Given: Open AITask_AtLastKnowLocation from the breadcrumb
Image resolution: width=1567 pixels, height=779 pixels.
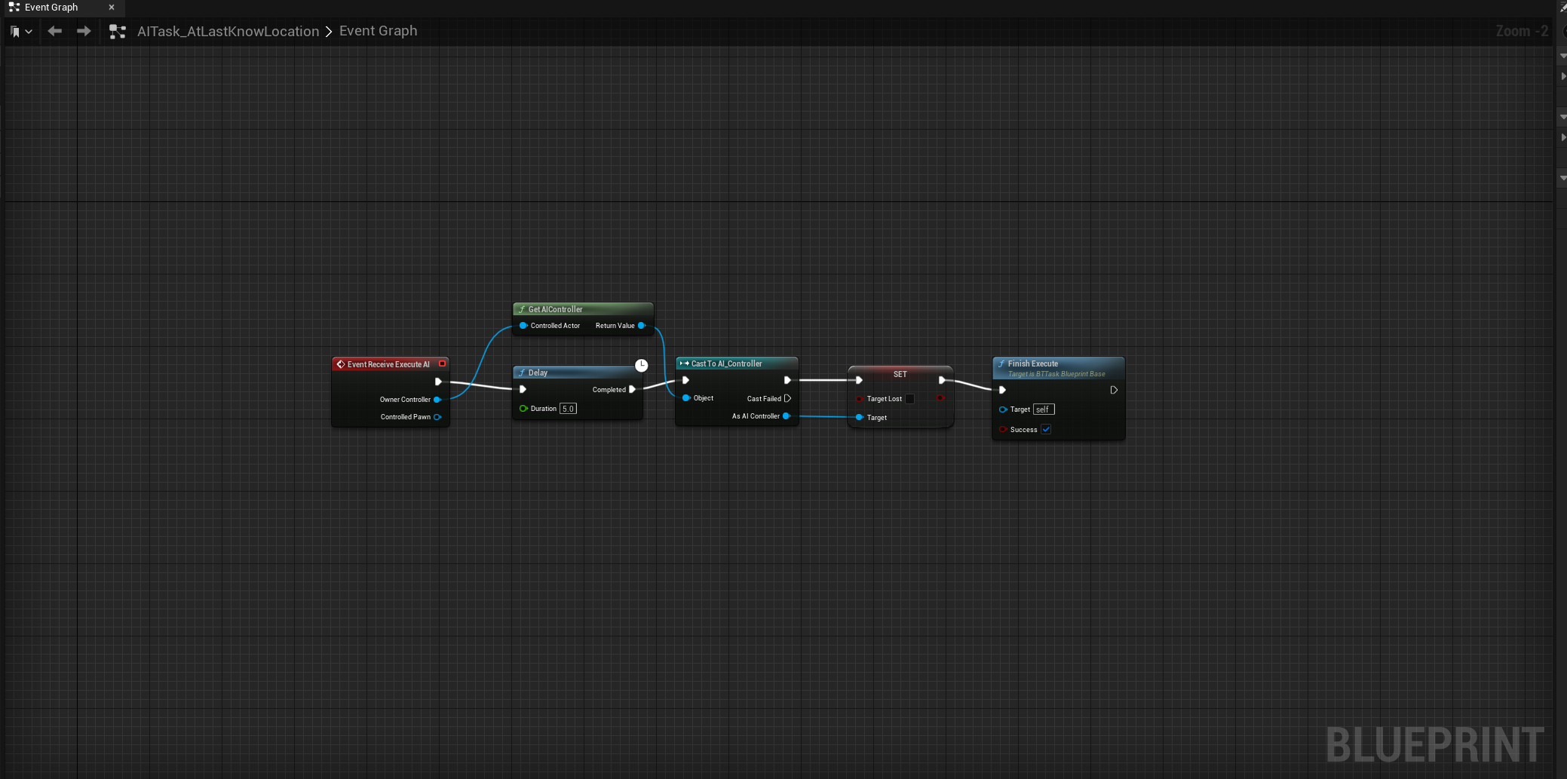Looking at the screenshot, I should point(228,31).
